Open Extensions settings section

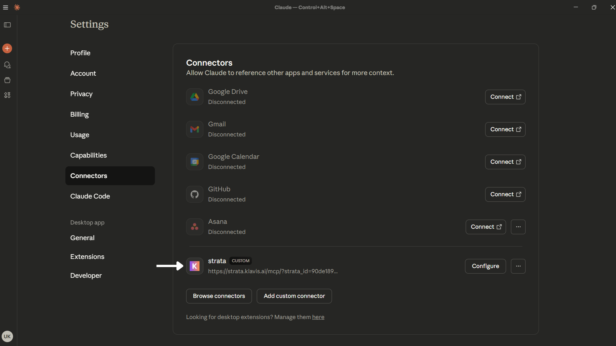[x=87, y=257]
